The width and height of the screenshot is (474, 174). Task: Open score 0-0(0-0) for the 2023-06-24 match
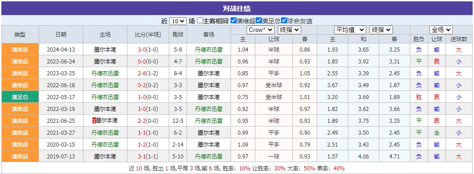(148, 61)
